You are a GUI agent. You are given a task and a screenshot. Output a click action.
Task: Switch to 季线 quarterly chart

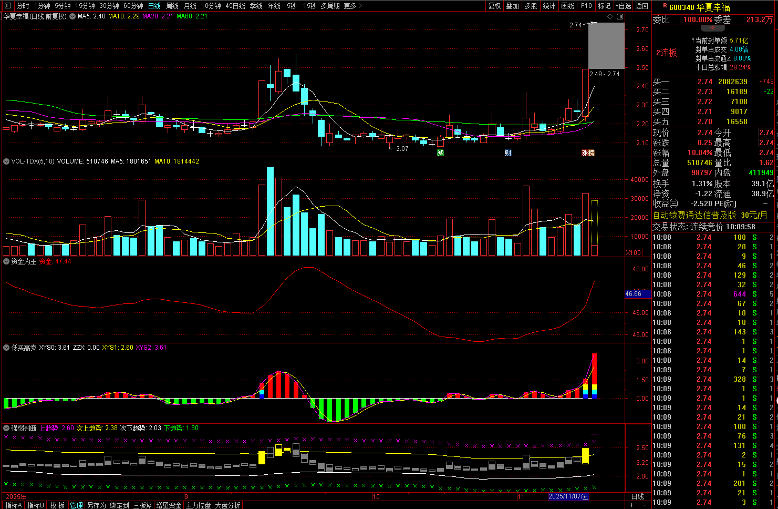256,6
